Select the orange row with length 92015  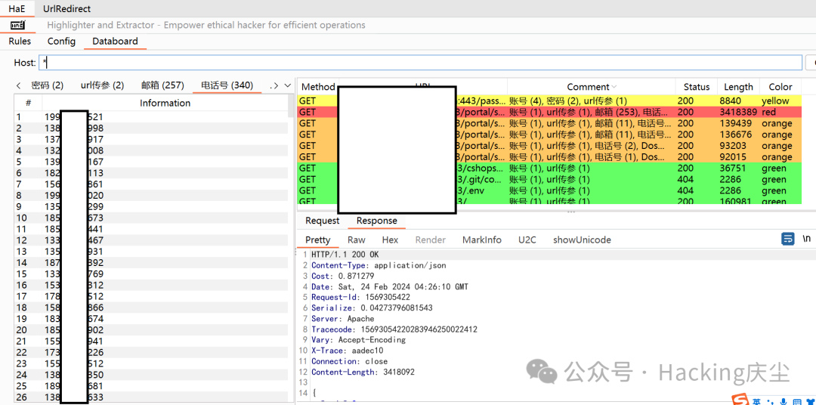(549, 156)
